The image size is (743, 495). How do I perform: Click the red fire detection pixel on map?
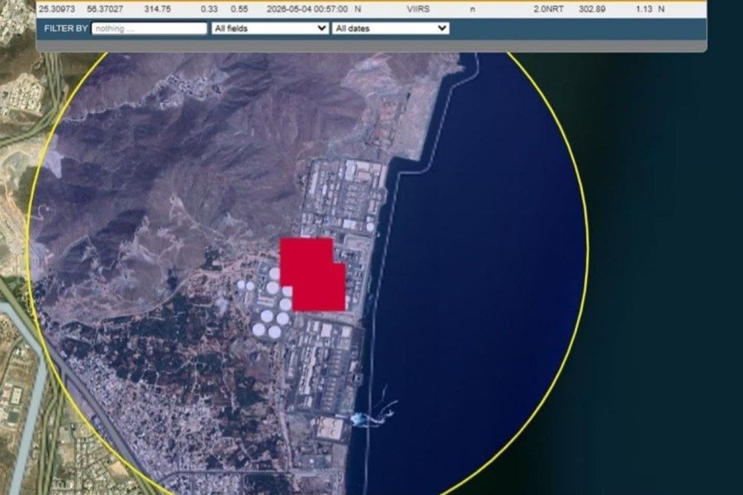312,274
